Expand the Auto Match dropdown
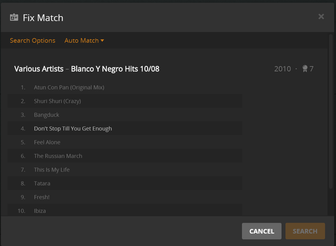 coord(82,40)
